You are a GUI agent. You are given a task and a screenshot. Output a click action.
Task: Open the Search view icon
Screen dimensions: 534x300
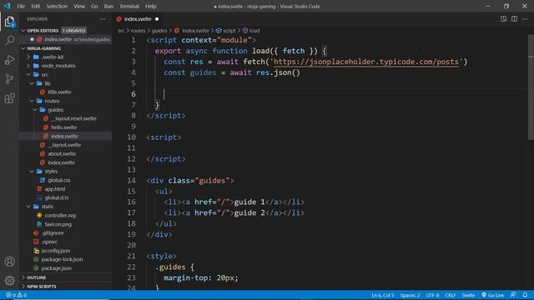pos(9,41)
